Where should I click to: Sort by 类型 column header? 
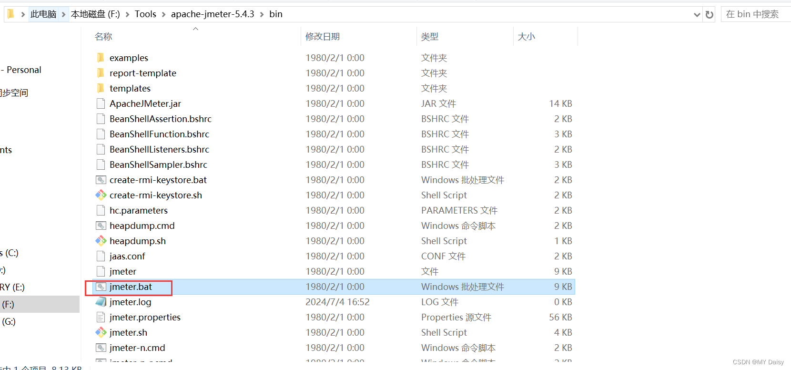point(430,37)
